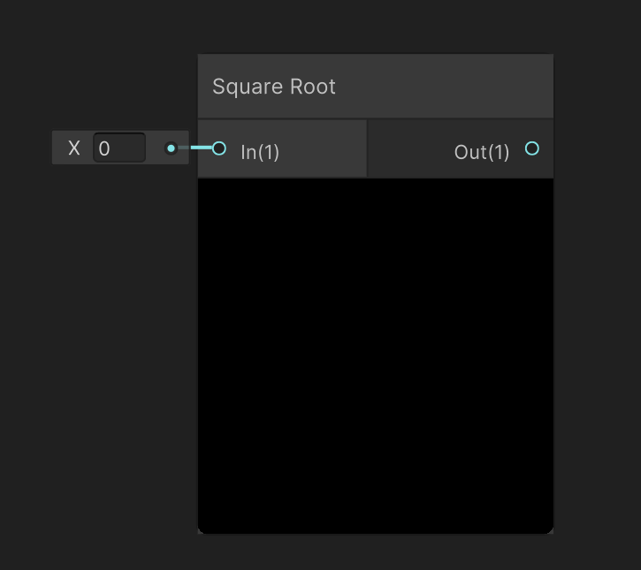Click the X default-value connector dot
Viewport: 641px width, 570px height.
coord(172,148)
